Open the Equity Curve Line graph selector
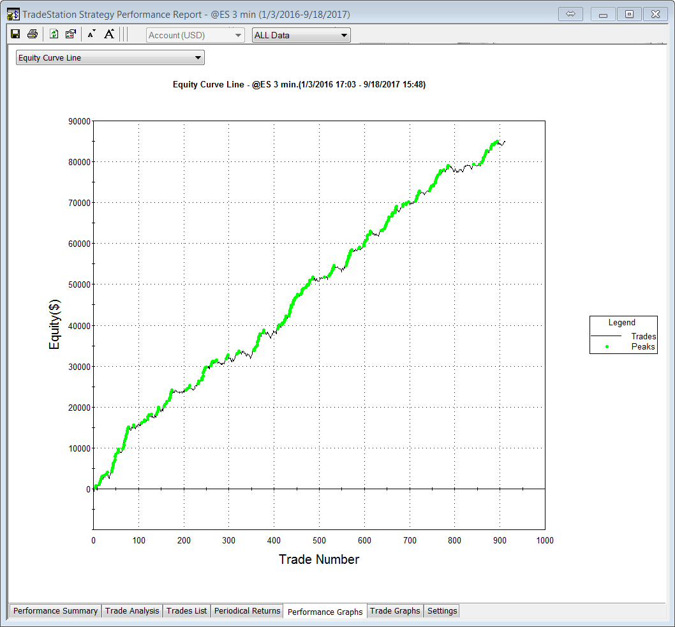The image size is (675, 627). [x=110, y=58]
